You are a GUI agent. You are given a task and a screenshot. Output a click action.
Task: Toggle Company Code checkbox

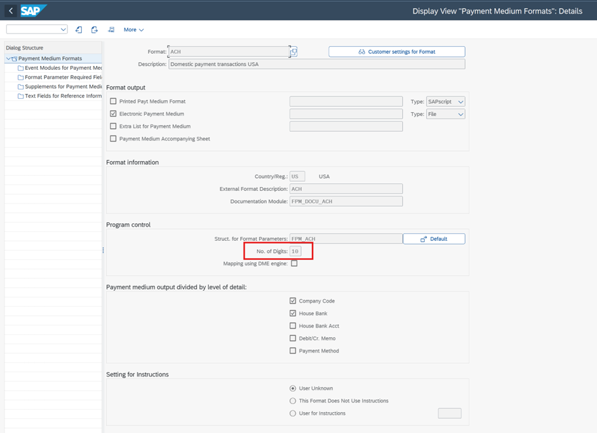pos(293,301)
